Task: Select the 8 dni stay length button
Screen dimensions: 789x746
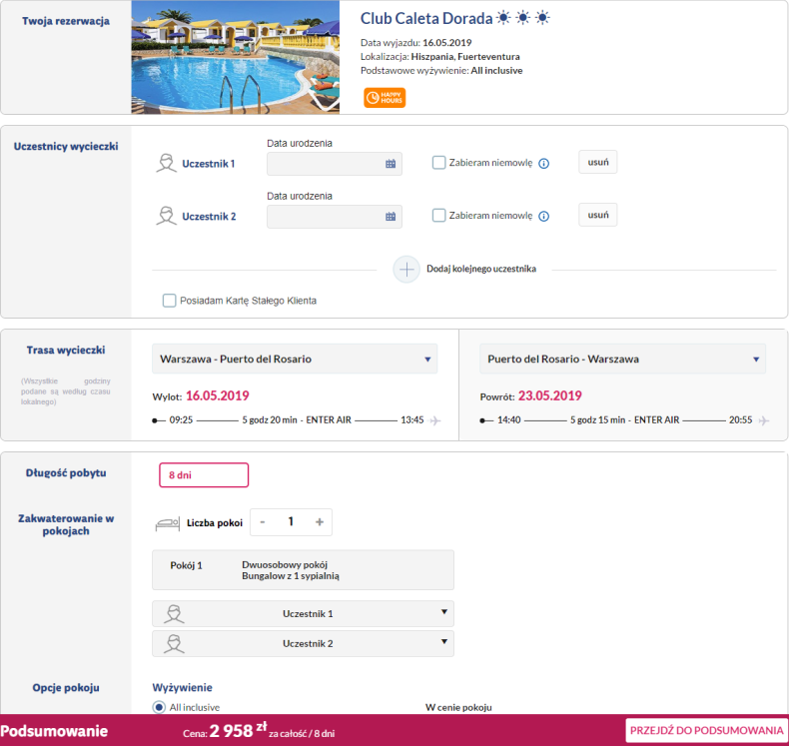Action: coord(204,475)
